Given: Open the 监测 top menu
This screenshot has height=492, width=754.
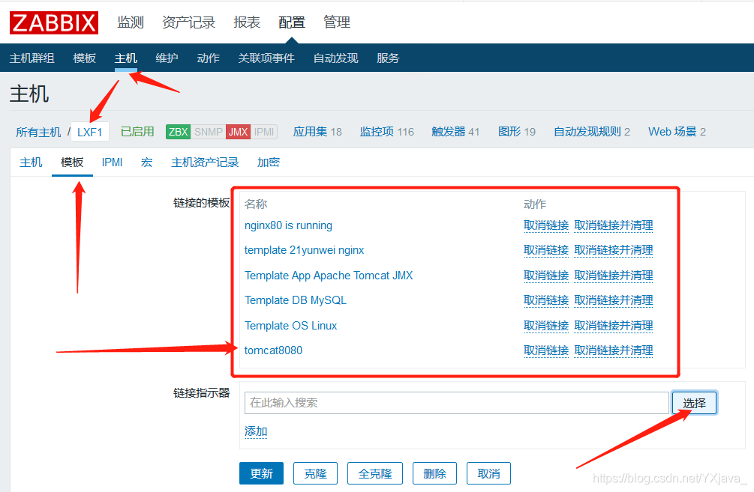Looking at the screenshot, I should [x=131, y=22].
